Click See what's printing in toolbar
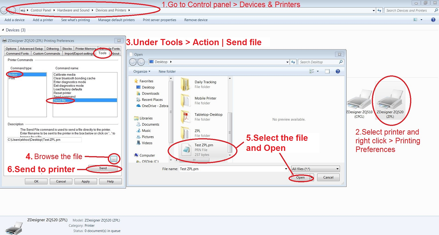 [75, 20]
